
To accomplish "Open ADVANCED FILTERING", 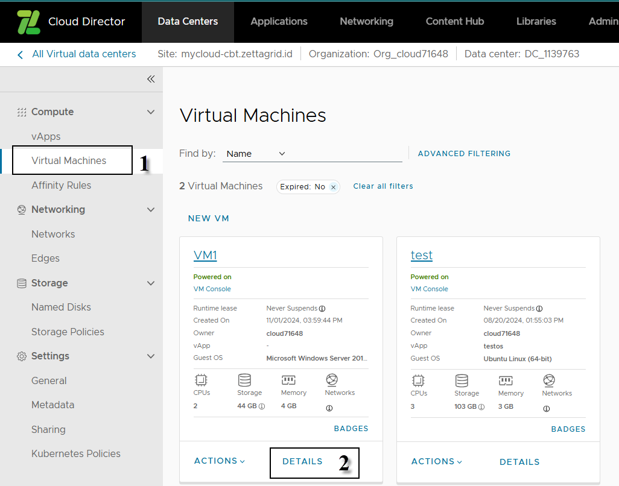I will click(x=465, y=154).
